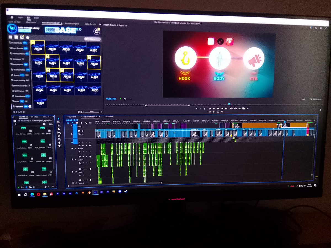Select the Ripple Edit tool
Image resolution: width=331 pixels, height=248 pixels.
(58, 126)
